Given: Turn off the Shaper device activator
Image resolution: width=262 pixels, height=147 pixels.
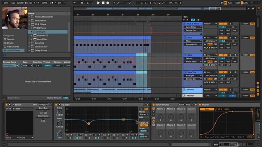Looking at the screenshot, I should point(200,105).
